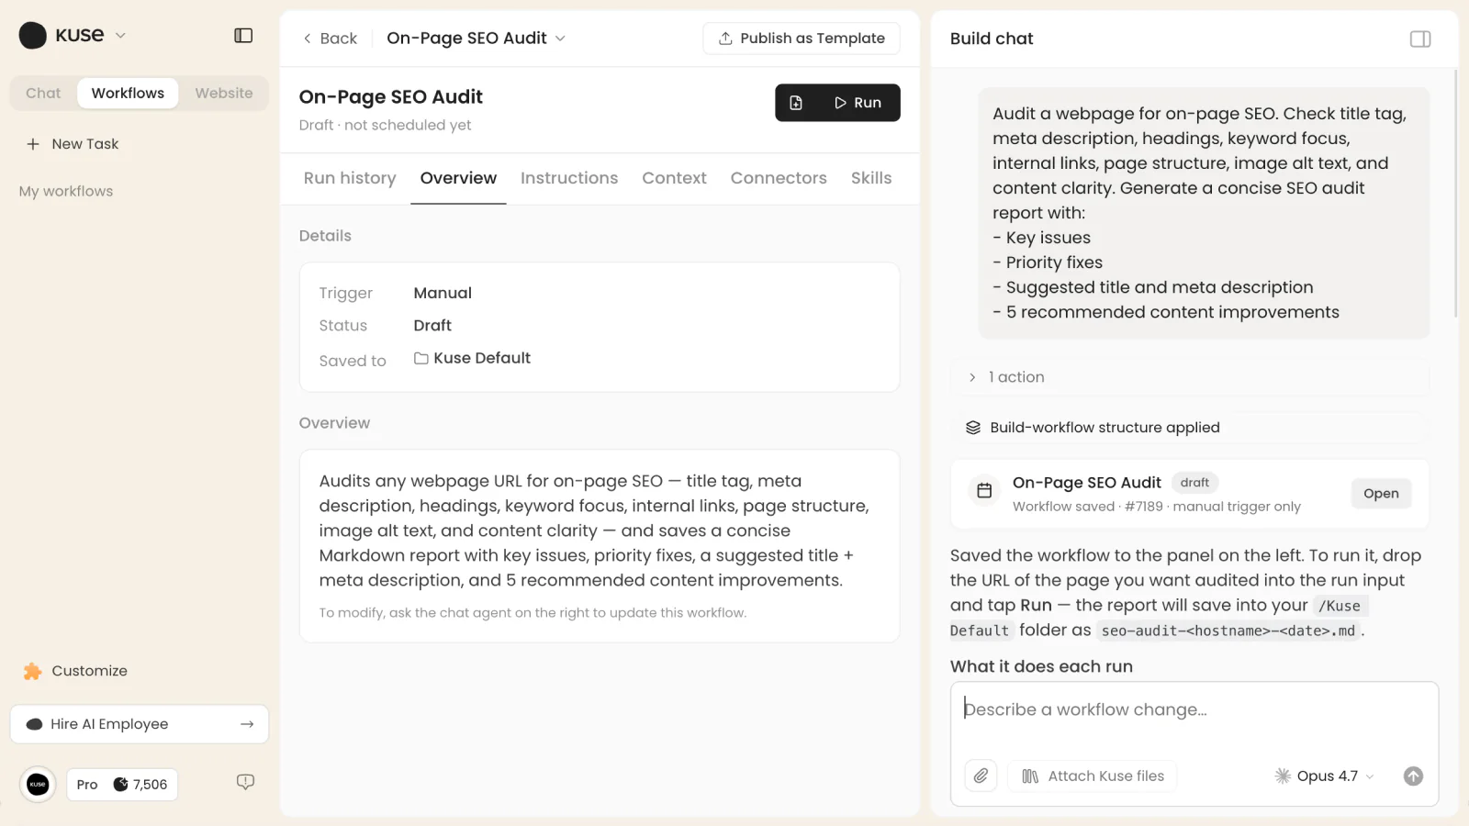Open the Connectors tab

779,178
